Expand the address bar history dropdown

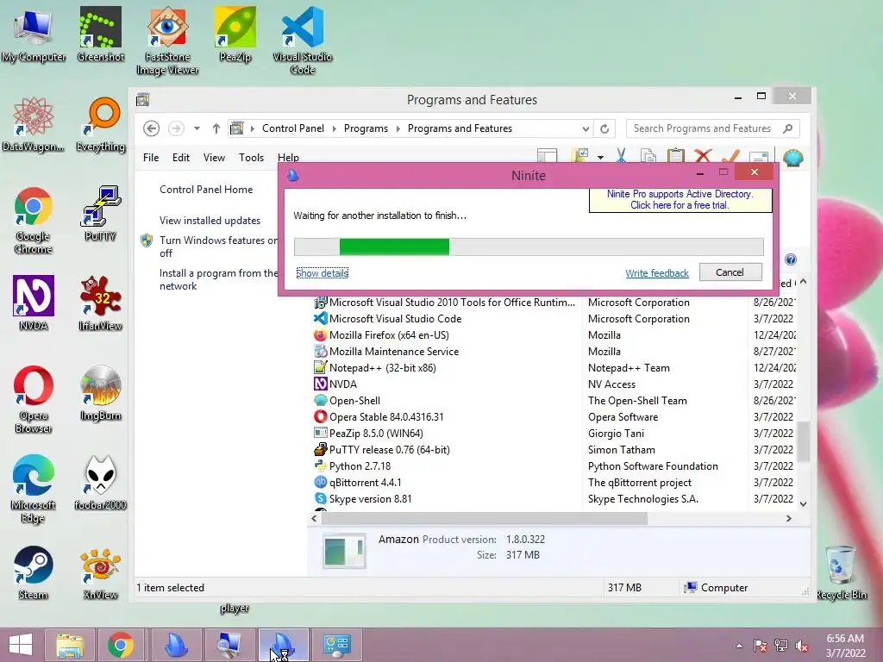pos(586,128)
